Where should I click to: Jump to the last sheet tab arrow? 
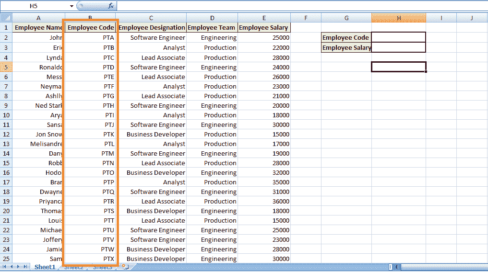point(25,267)
